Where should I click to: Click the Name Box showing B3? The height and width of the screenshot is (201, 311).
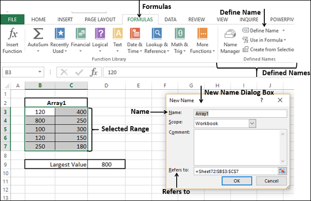click(20, 72)
